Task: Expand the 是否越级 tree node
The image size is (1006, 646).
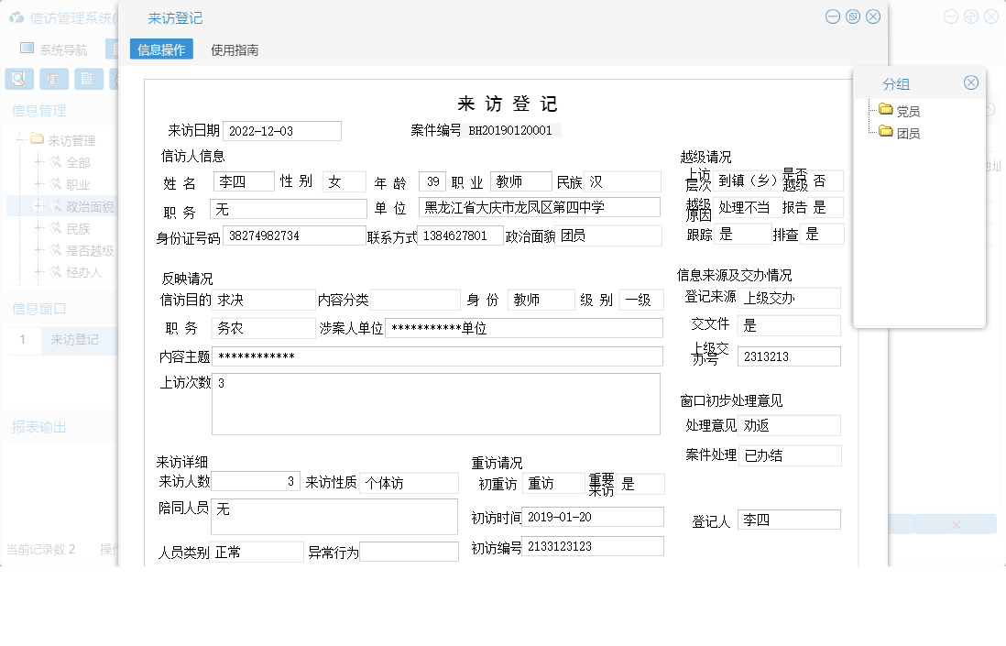Action: 38,248
